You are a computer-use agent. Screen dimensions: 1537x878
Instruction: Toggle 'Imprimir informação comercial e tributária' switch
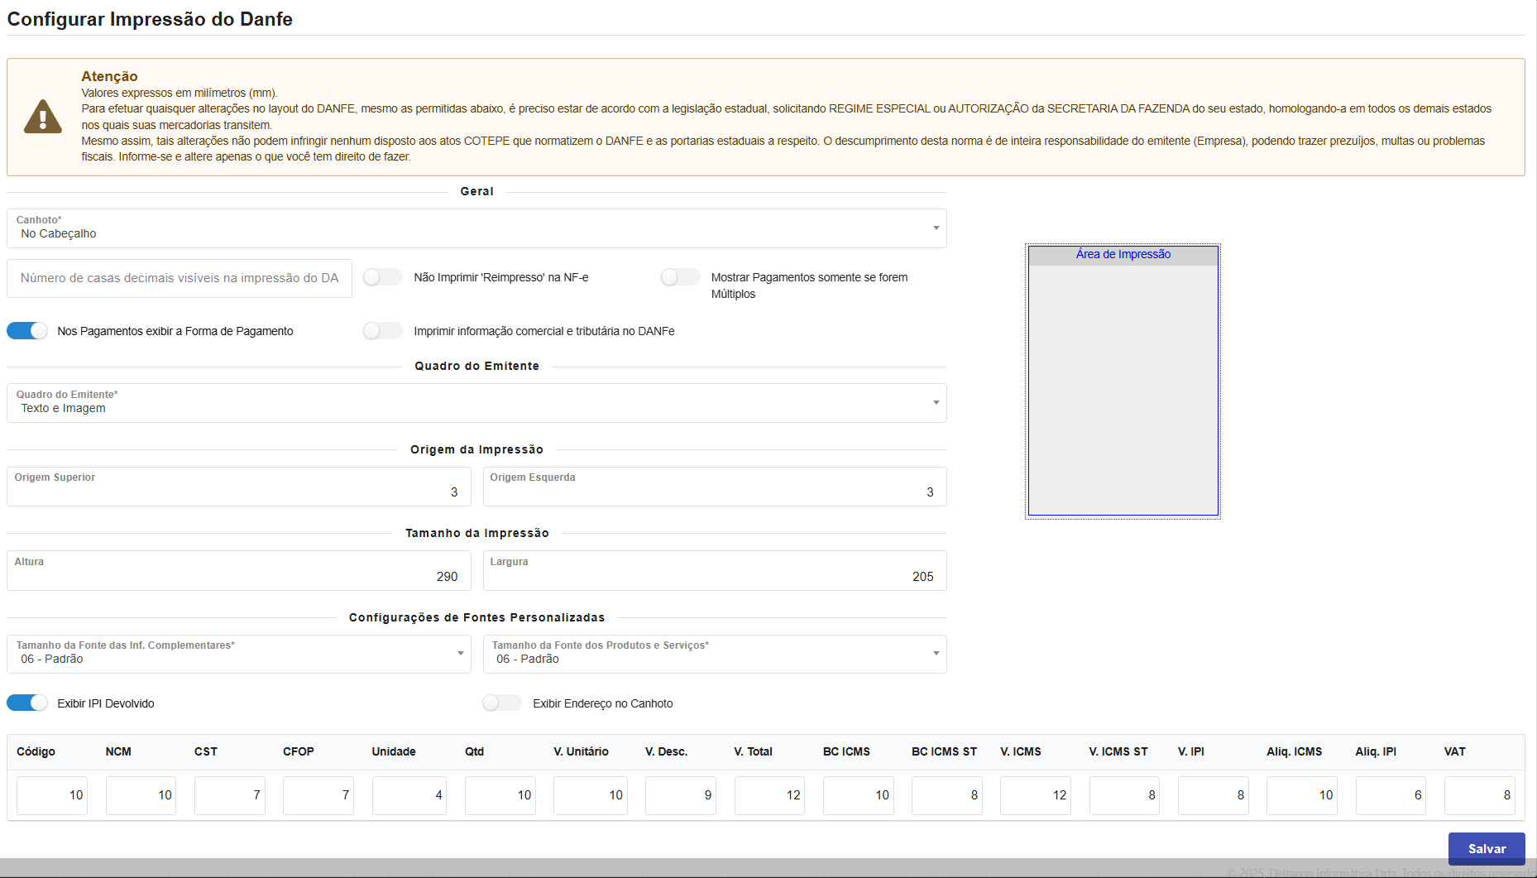(x=382, y=331)
